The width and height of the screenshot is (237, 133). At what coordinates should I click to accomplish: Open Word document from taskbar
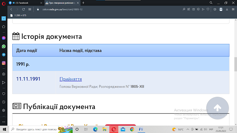coord(141,129)
